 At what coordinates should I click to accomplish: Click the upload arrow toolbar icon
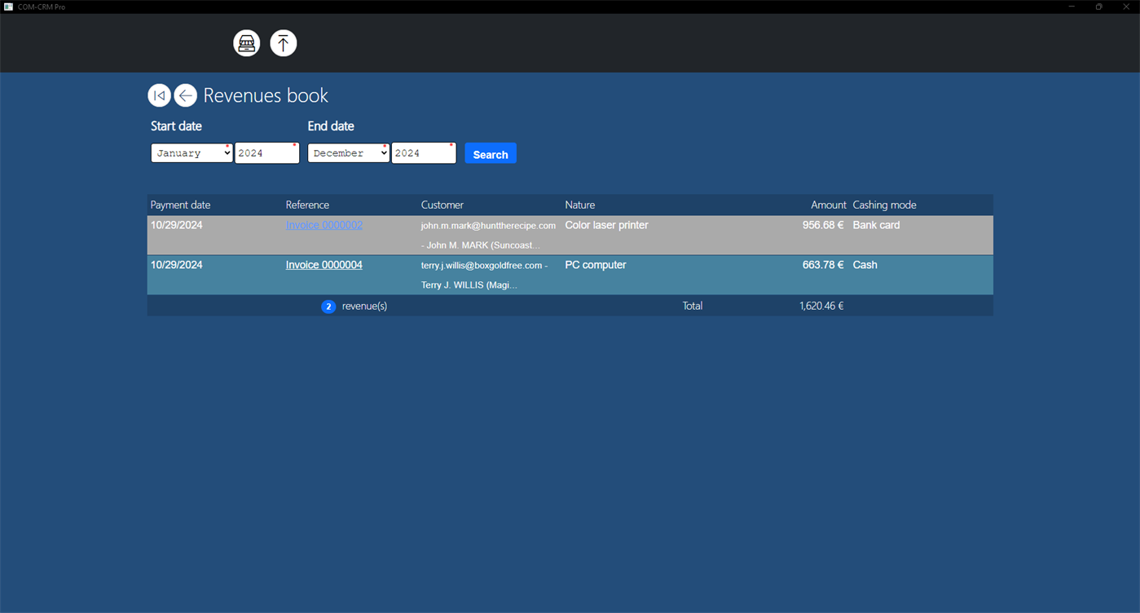tap(283, 43)
